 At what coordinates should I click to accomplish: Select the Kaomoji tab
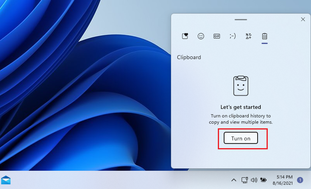[x=233, y=36]
